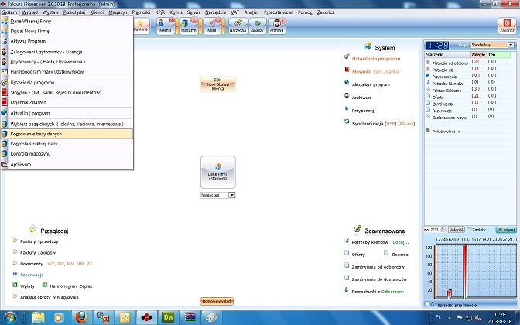Click the Zaległe column header

(x=478, y=55)
